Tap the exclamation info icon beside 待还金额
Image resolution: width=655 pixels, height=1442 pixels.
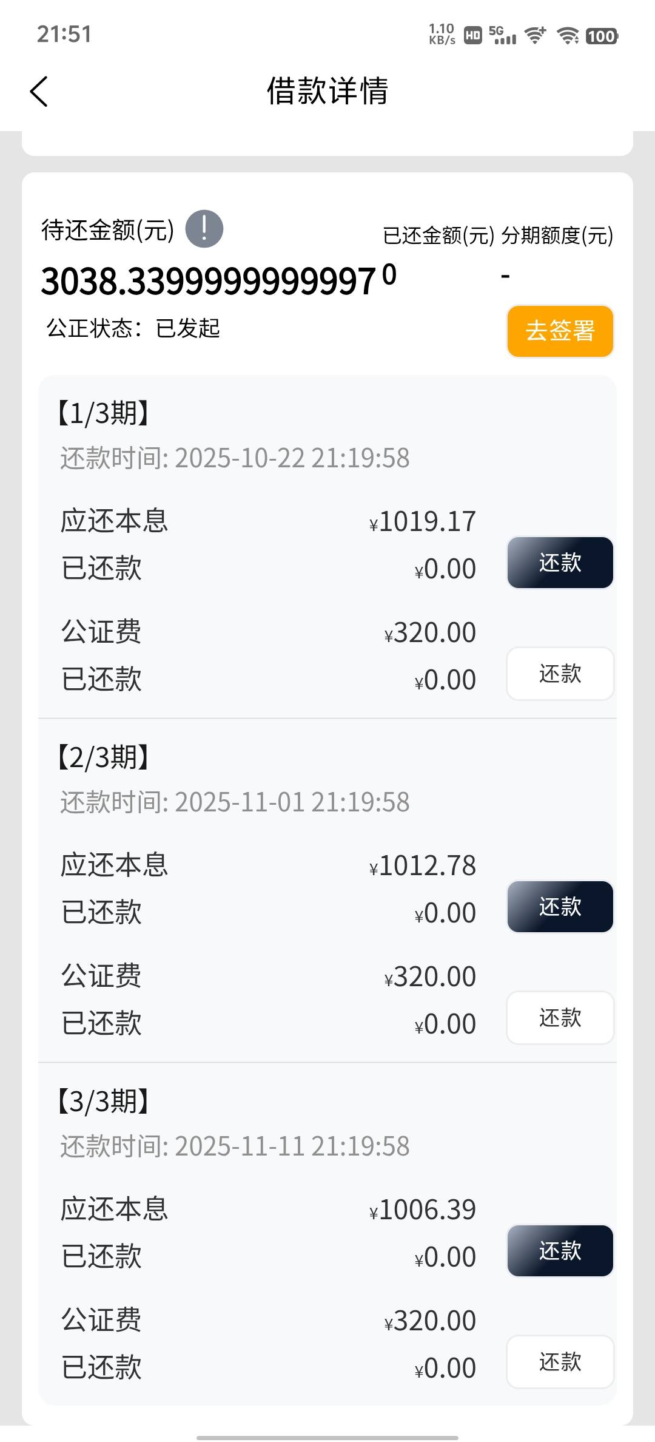tap(204, 229)
